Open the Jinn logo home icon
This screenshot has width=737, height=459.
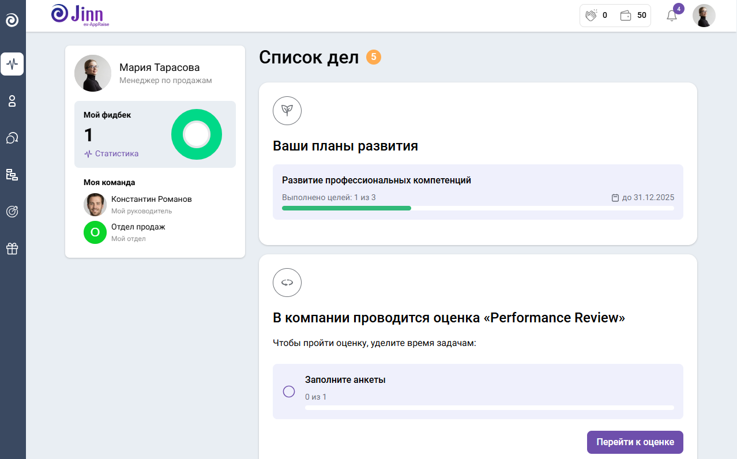pyautogui.click(x=12, y=19)
